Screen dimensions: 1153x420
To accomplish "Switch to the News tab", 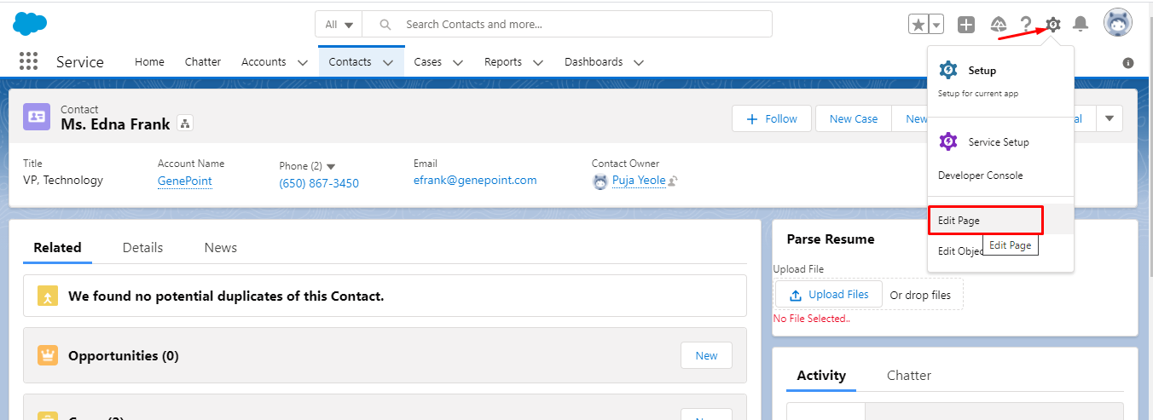I will coord(220,247).
